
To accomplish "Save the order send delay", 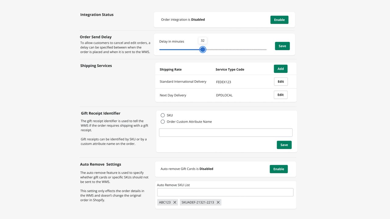I will pyautogui.click(x=282, y=46).
